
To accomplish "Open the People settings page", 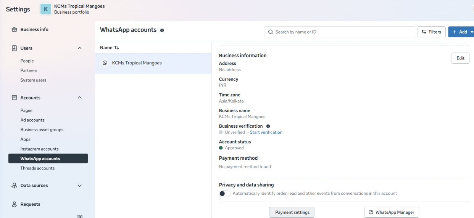I will pyautogui.click(x=27, y=61).
